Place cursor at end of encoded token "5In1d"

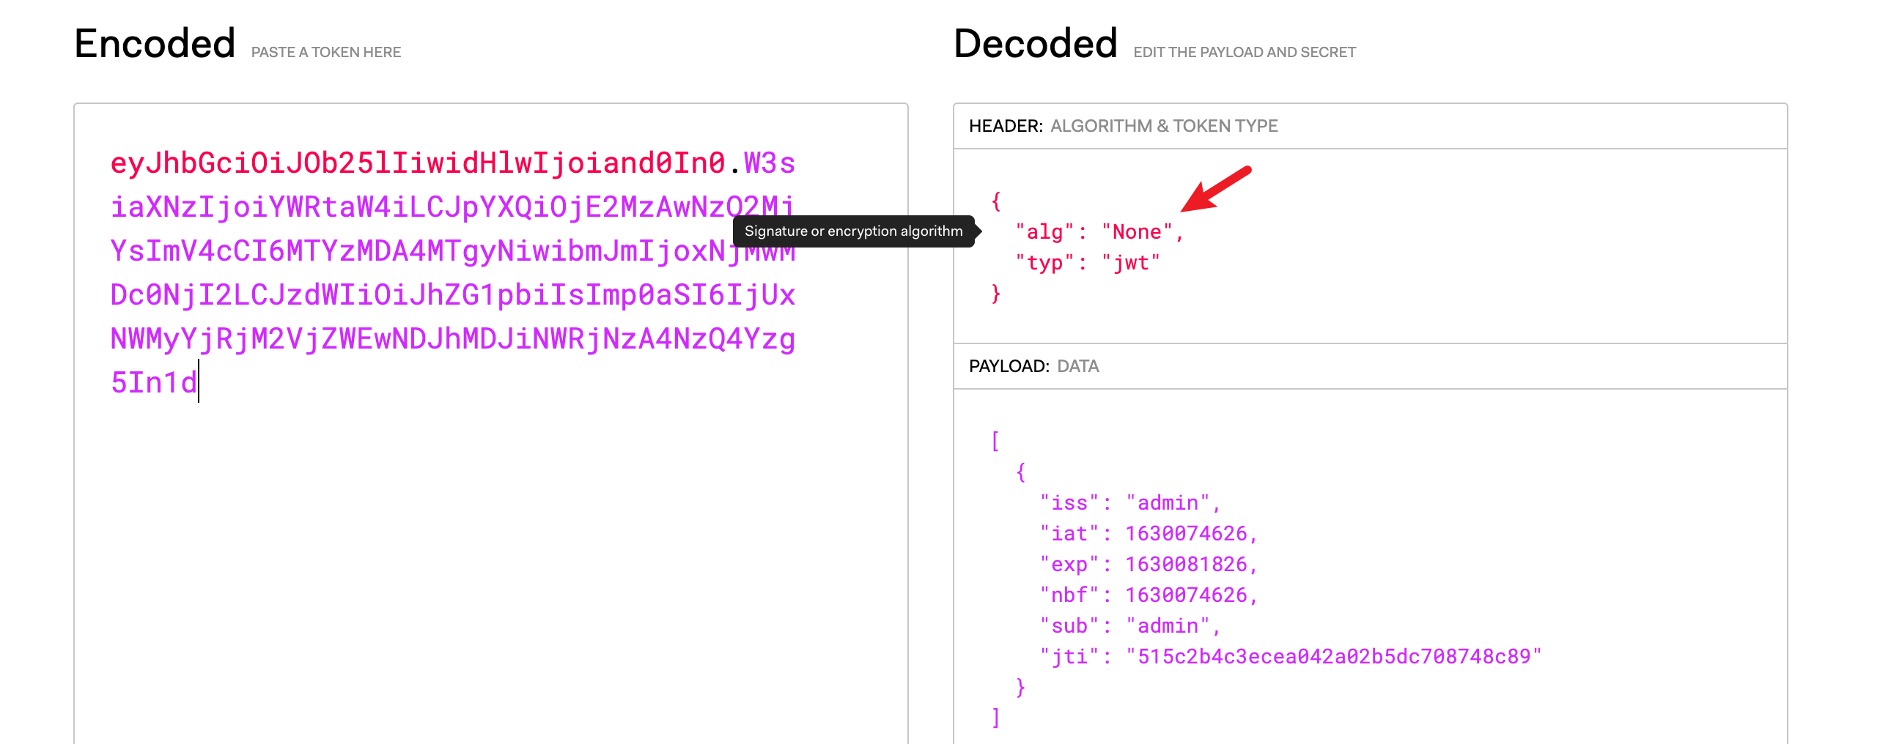point(197,382)
